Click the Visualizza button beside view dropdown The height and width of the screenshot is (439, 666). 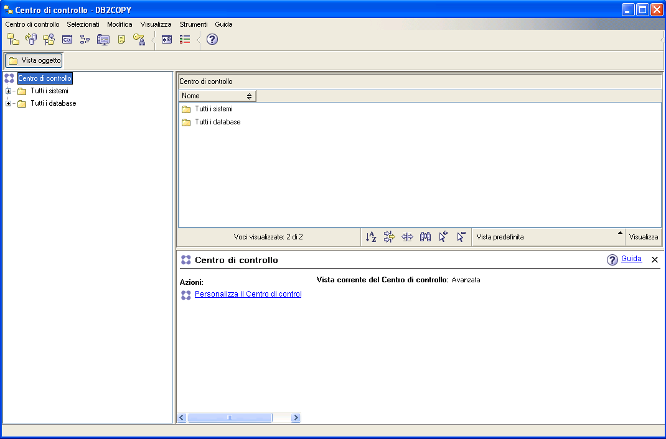644,237
